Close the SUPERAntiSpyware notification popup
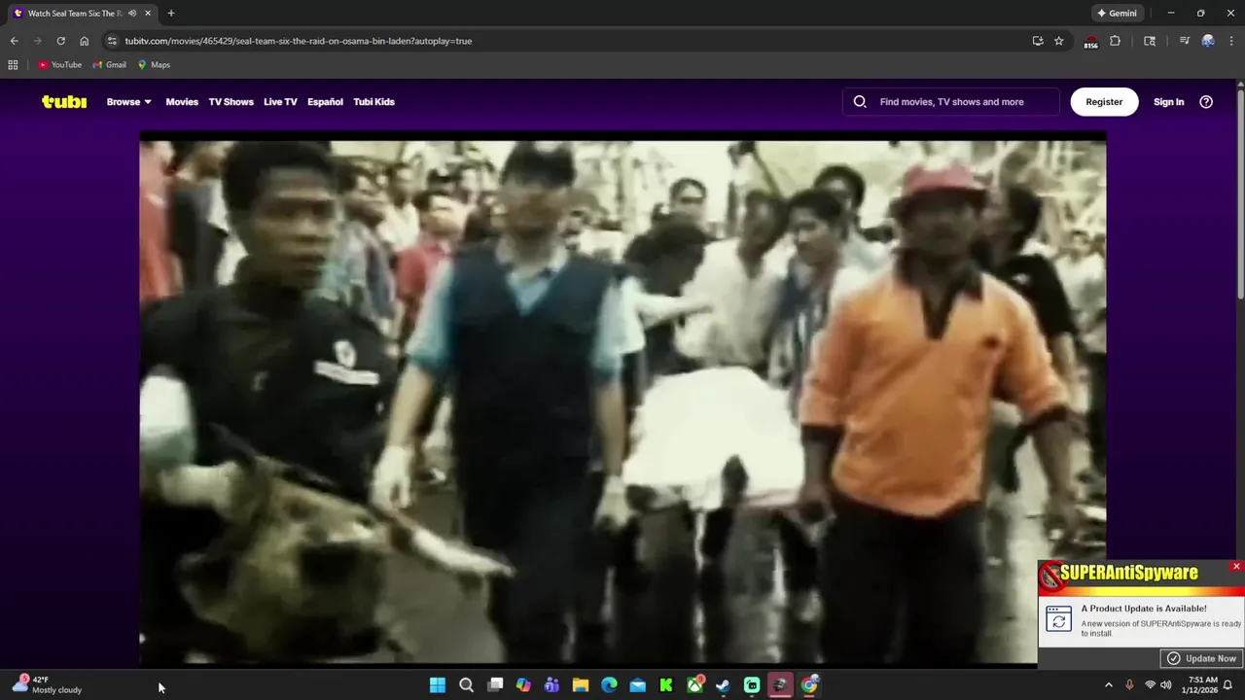Viewport: 1245px width, 700px height. 1236,566
